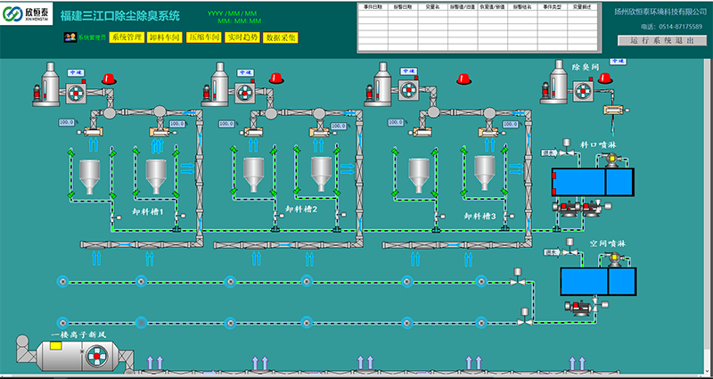
Task: Switch to the 卸料车间 page
Action: coord(165,37)
